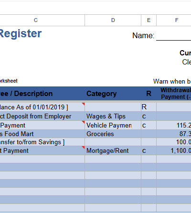The image size is (191, 213).
Task: Select the 115.2 withdrawal amount cell
Action: [x=174, y=125]
